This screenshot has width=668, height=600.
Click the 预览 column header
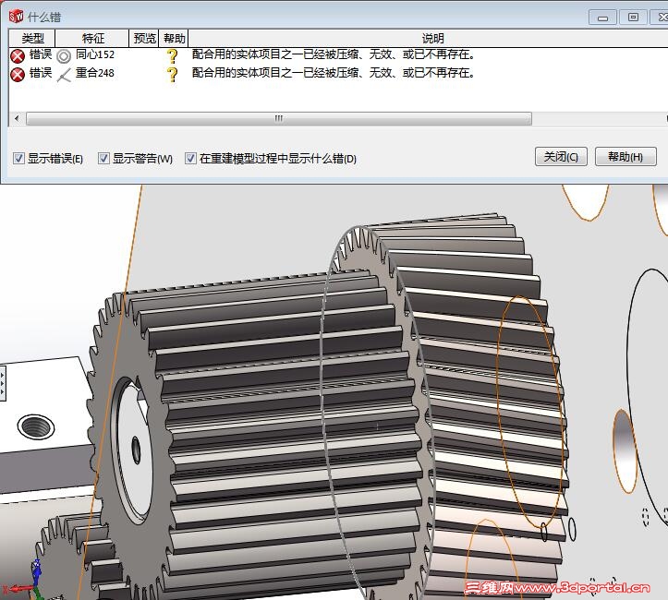tap(144, 38)
